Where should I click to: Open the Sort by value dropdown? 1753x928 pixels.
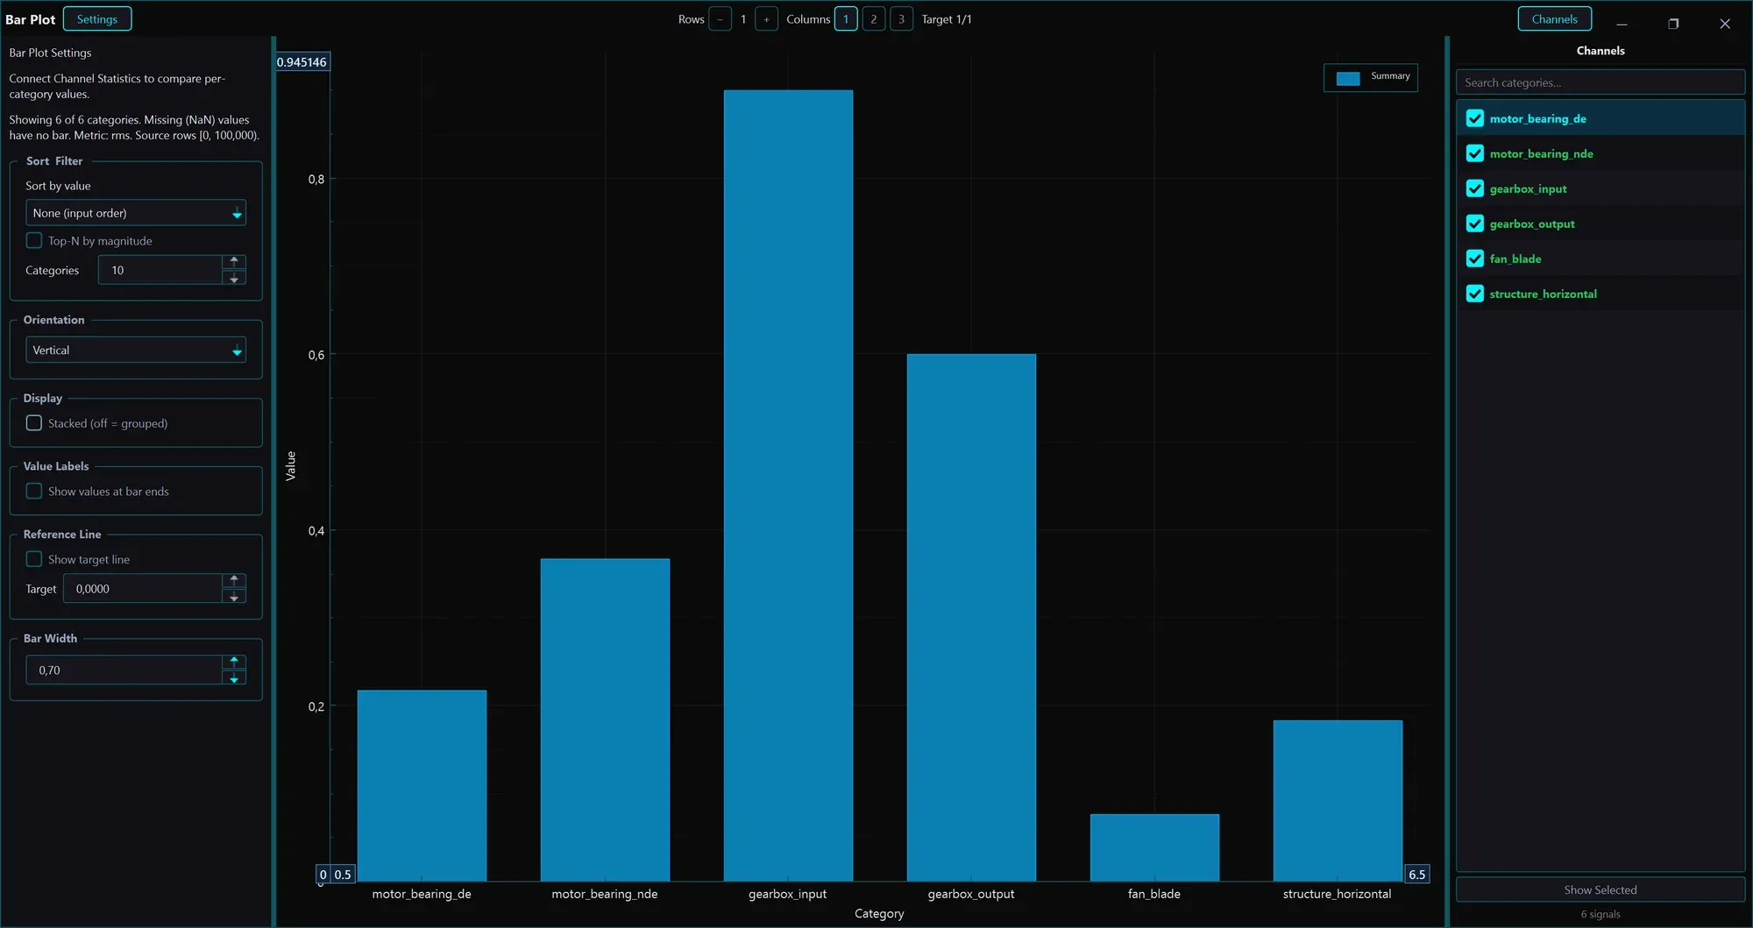pos(136,213)
